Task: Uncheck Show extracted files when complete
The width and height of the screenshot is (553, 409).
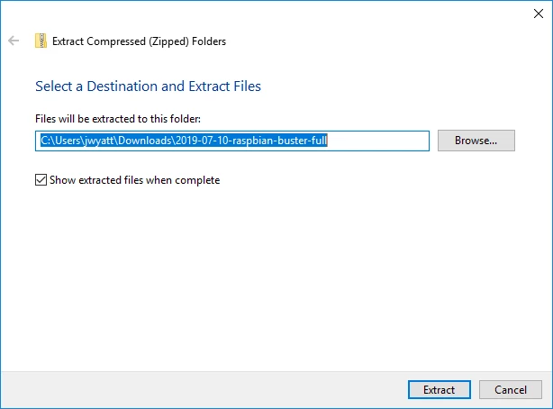Action: [x=41, y=179]
